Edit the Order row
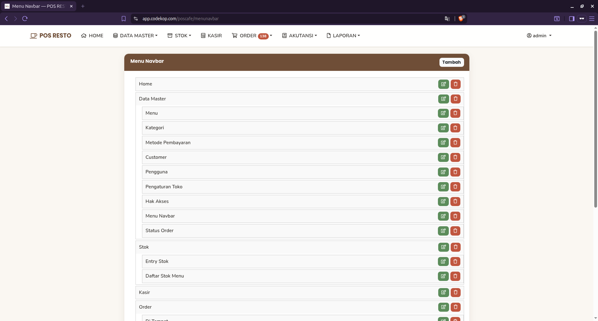This screenshot has height=321, width=598. click(444, 307)
